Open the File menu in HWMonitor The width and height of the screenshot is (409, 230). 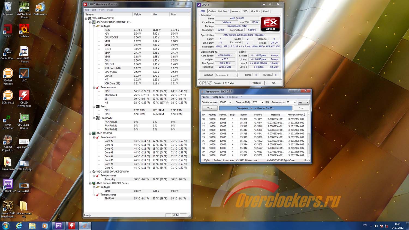click(87, 10)
